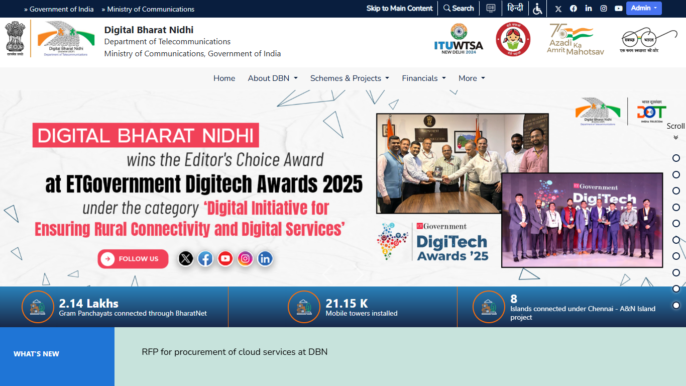Open the Ministry of Communications link
This screenshot has width=686, height=386.
[148, 9]
